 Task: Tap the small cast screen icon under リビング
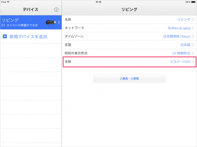click(x=3, y=24)
